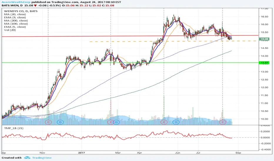
Task: Click the Jul label on time axis
Action: pos(198,153)
